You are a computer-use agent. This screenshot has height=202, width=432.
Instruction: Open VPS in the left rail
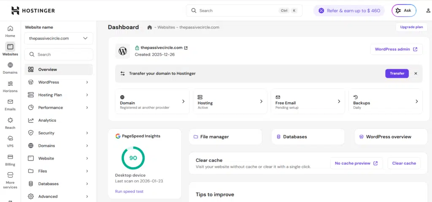pos(10,142)
